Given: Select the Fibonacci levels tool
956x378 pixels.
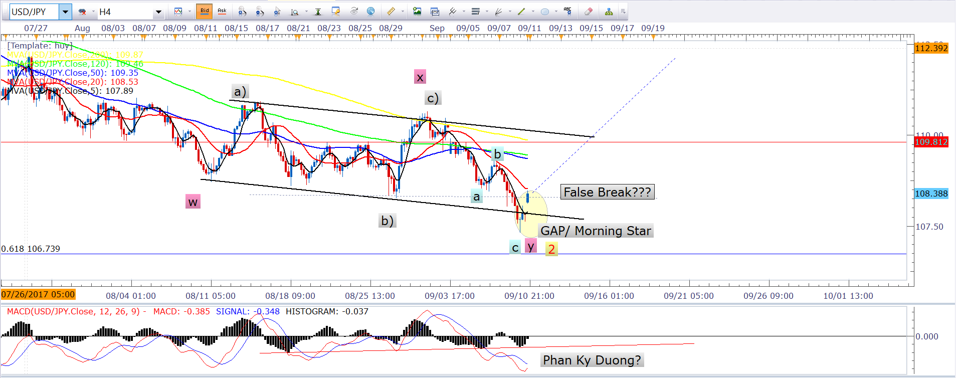Looking at the screenshot, I should (x=476, y=12).
